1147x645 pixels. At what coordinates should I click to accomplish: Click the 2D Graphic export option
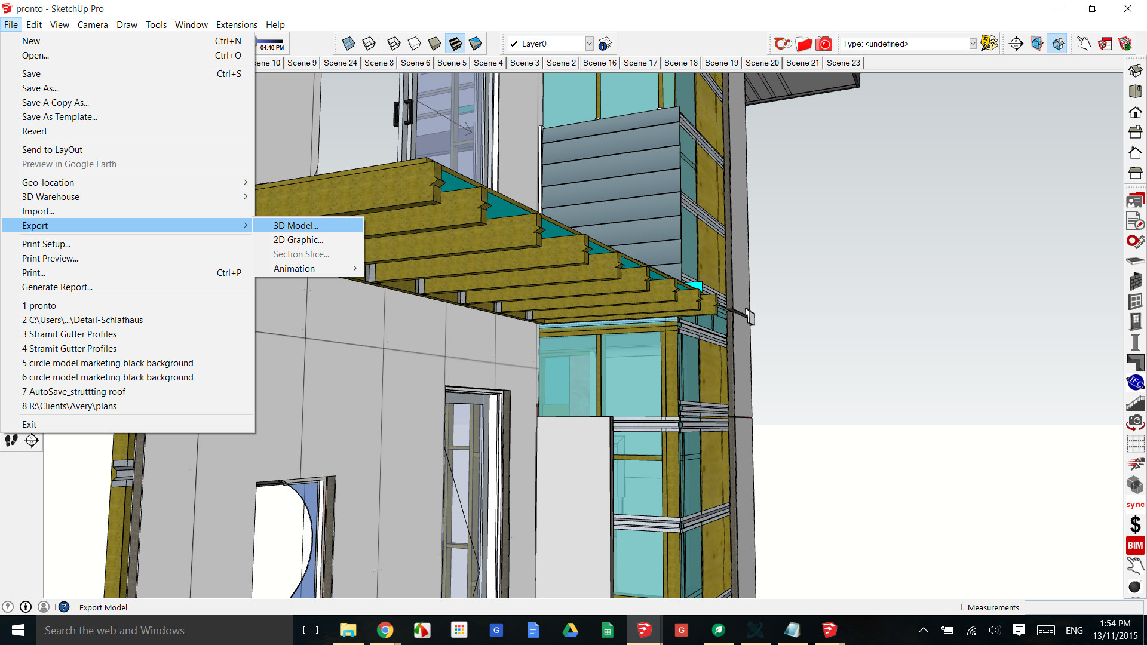click(x=299, y=239)
